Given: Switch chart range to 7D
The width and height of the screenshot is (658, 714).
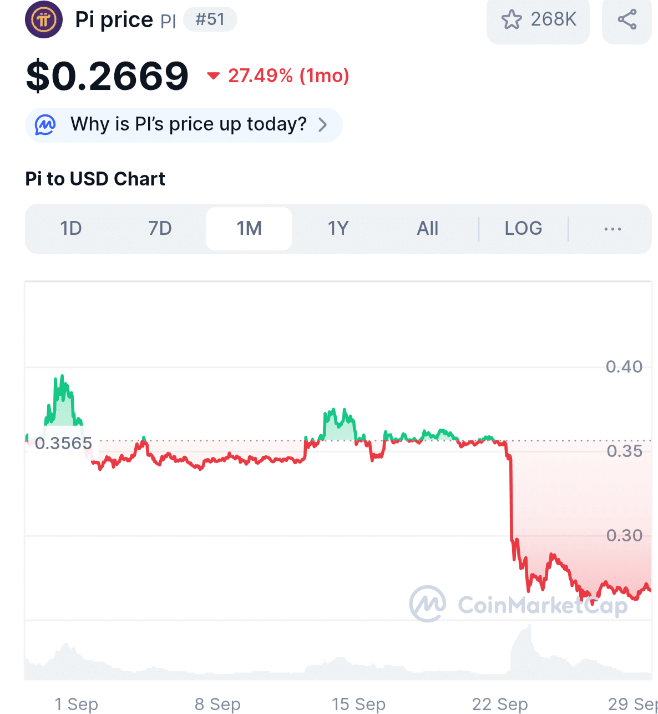Looking at the screenshot, I should [x=160, y=229].
